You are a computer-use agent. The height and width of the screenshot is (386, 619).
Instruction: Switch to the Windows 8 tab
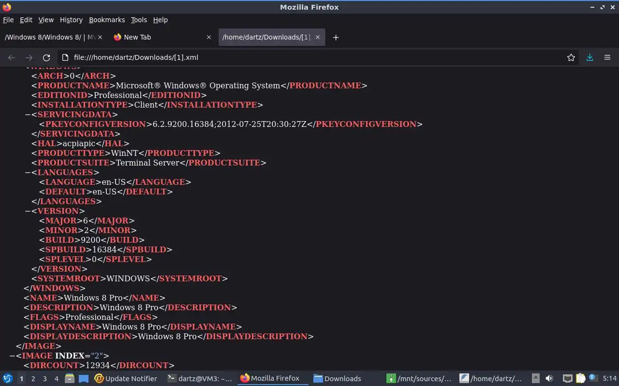pos(50,37)
